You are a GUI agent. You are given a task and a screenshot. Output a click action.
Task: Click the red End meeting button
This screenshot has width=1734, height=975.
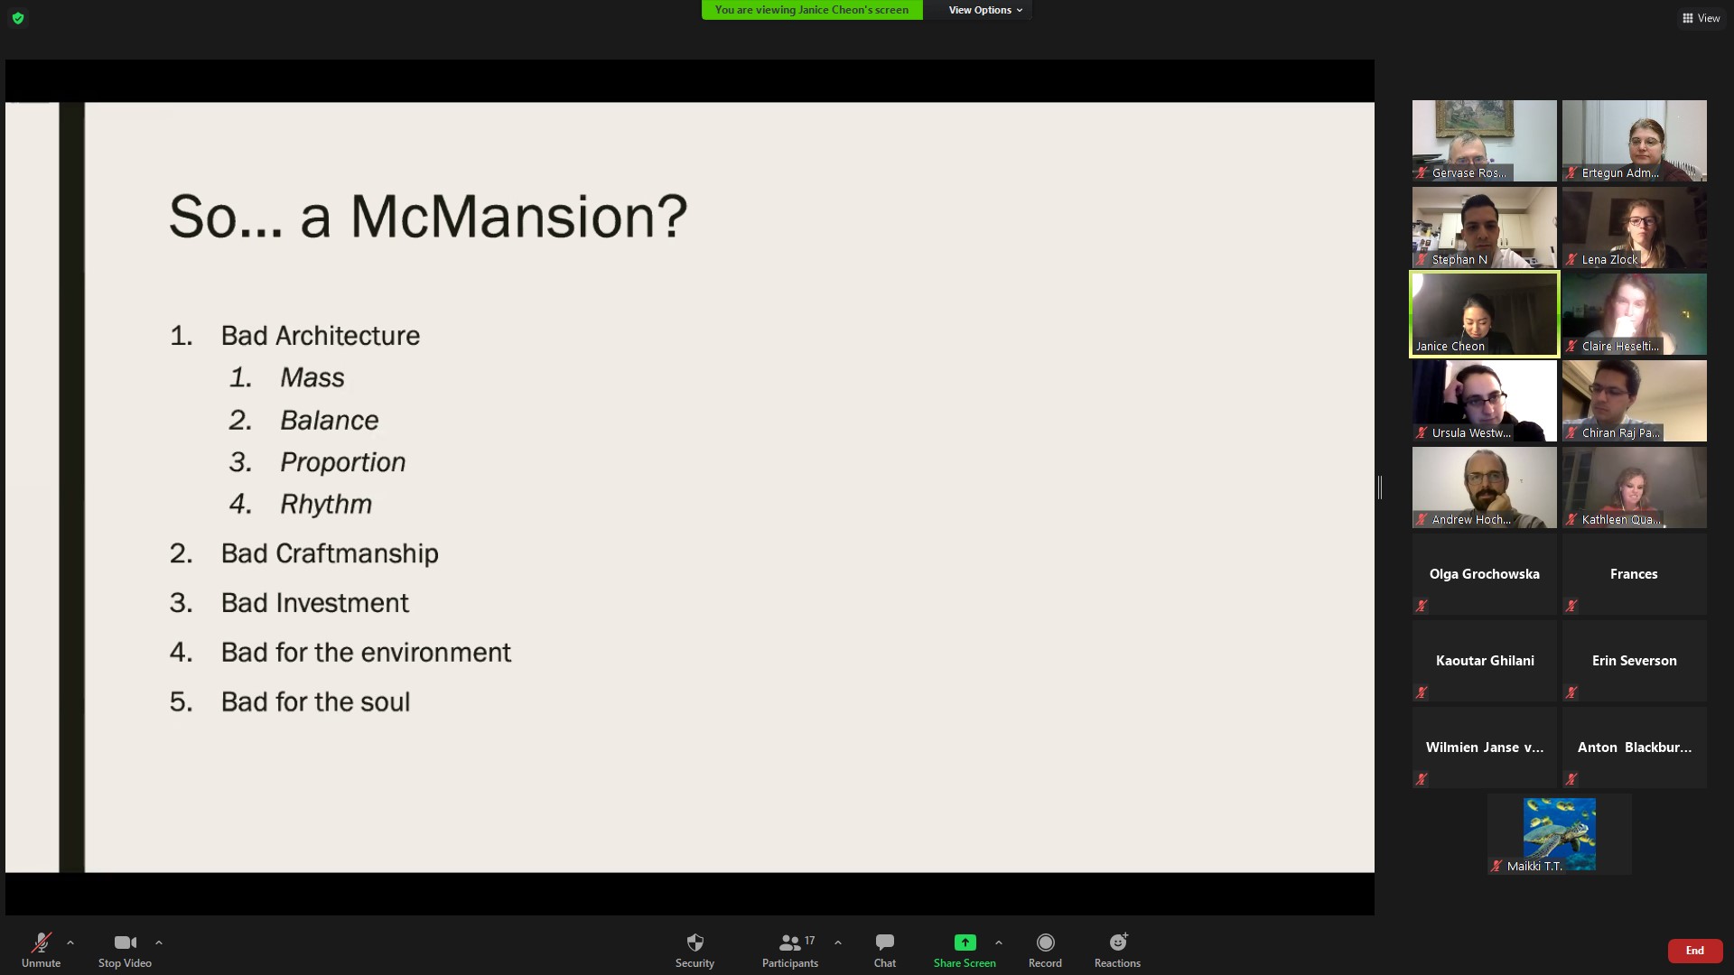[1695, 951]
